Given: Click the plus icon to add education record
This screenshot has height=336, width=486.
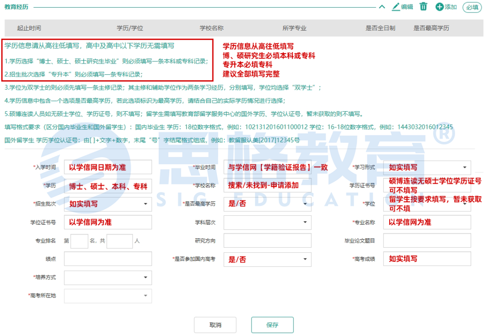Looking at the screenshot, I should (x=440, y=7).
